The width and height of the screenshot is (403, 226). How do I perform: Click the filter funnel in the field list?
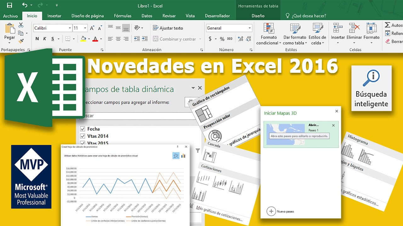click(x=197, y=151)
